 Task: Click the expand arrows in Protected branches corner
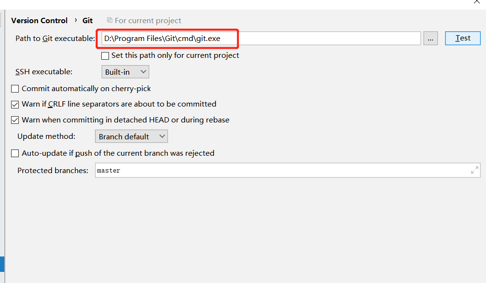click(474, 170)
